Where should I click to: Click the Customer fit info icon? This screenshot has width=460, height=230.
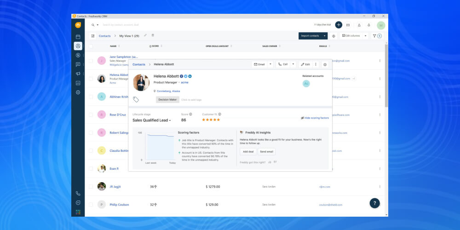click(220, 114)
